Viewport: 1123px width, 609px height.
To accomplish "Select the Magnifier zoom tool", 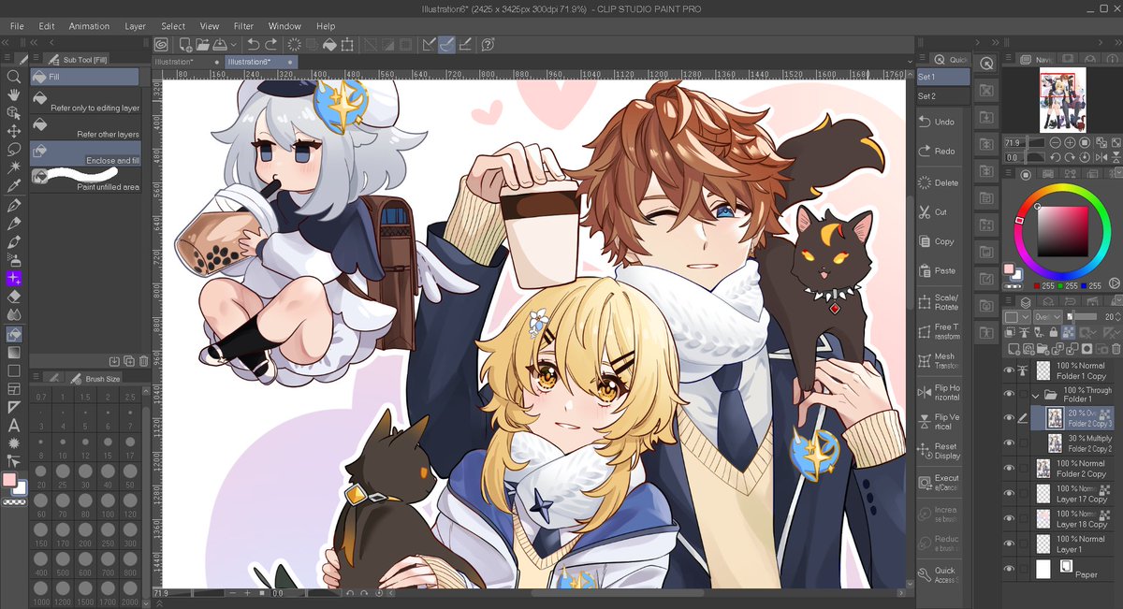I will 14,77.
